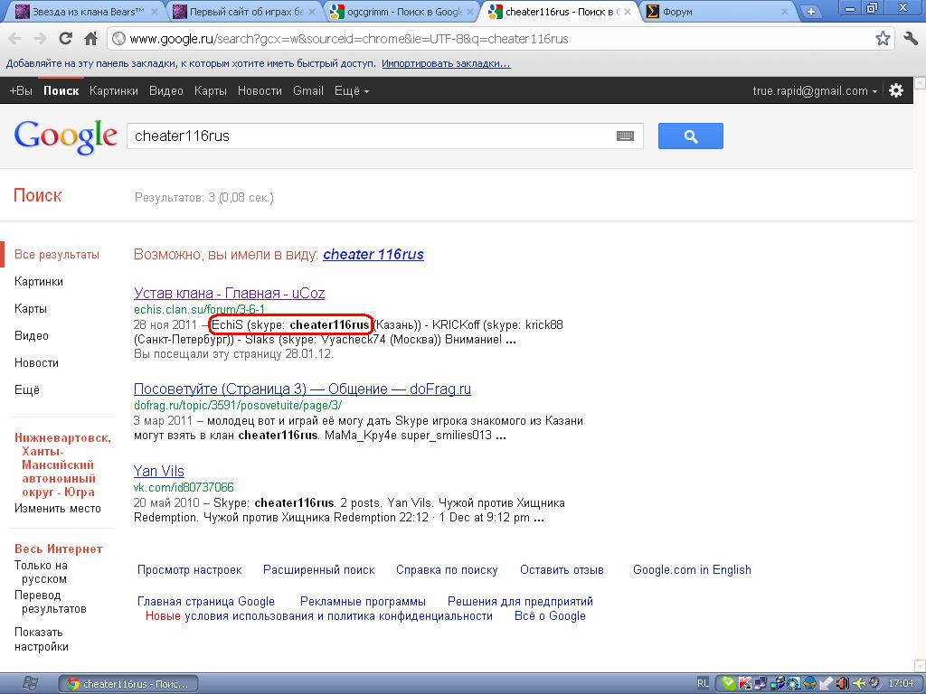926x694 pixels.
Task: Close the 'ogcgrimm - Поиск в Google' tab
Action: (470, 11)
